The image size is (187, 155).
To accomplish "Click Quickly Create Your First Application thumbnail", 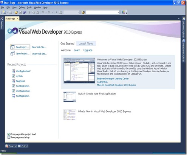I will click(70, 97).
